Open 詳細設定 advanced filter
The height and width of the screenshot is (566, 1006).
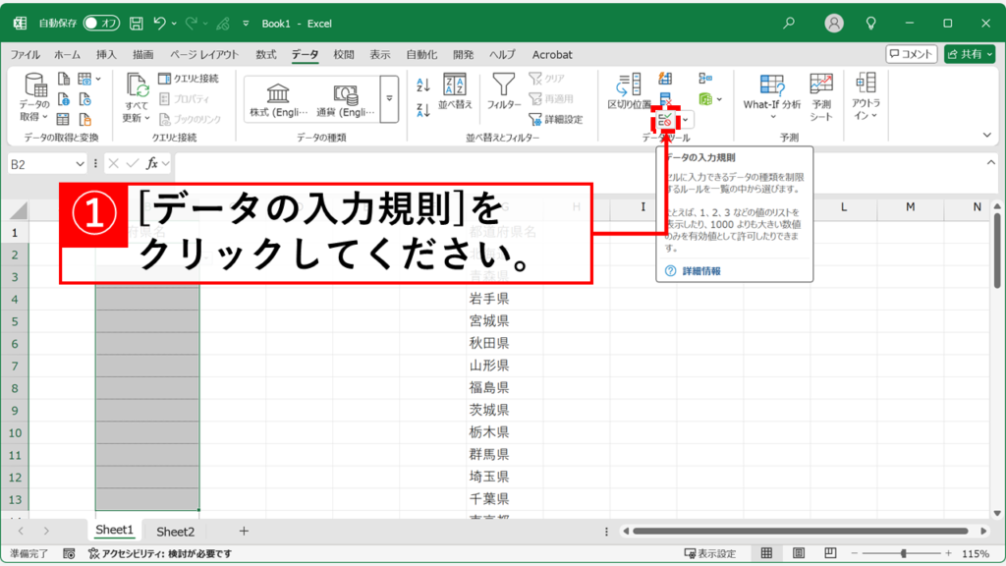click(x=556, y=119)
